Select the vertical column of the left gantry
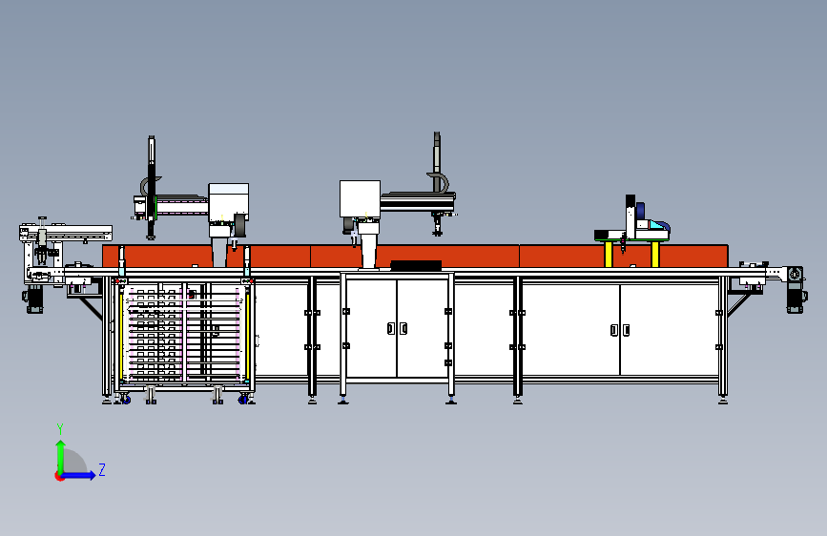The height and width of the screenshot is (536, 827). pos(152,187)
